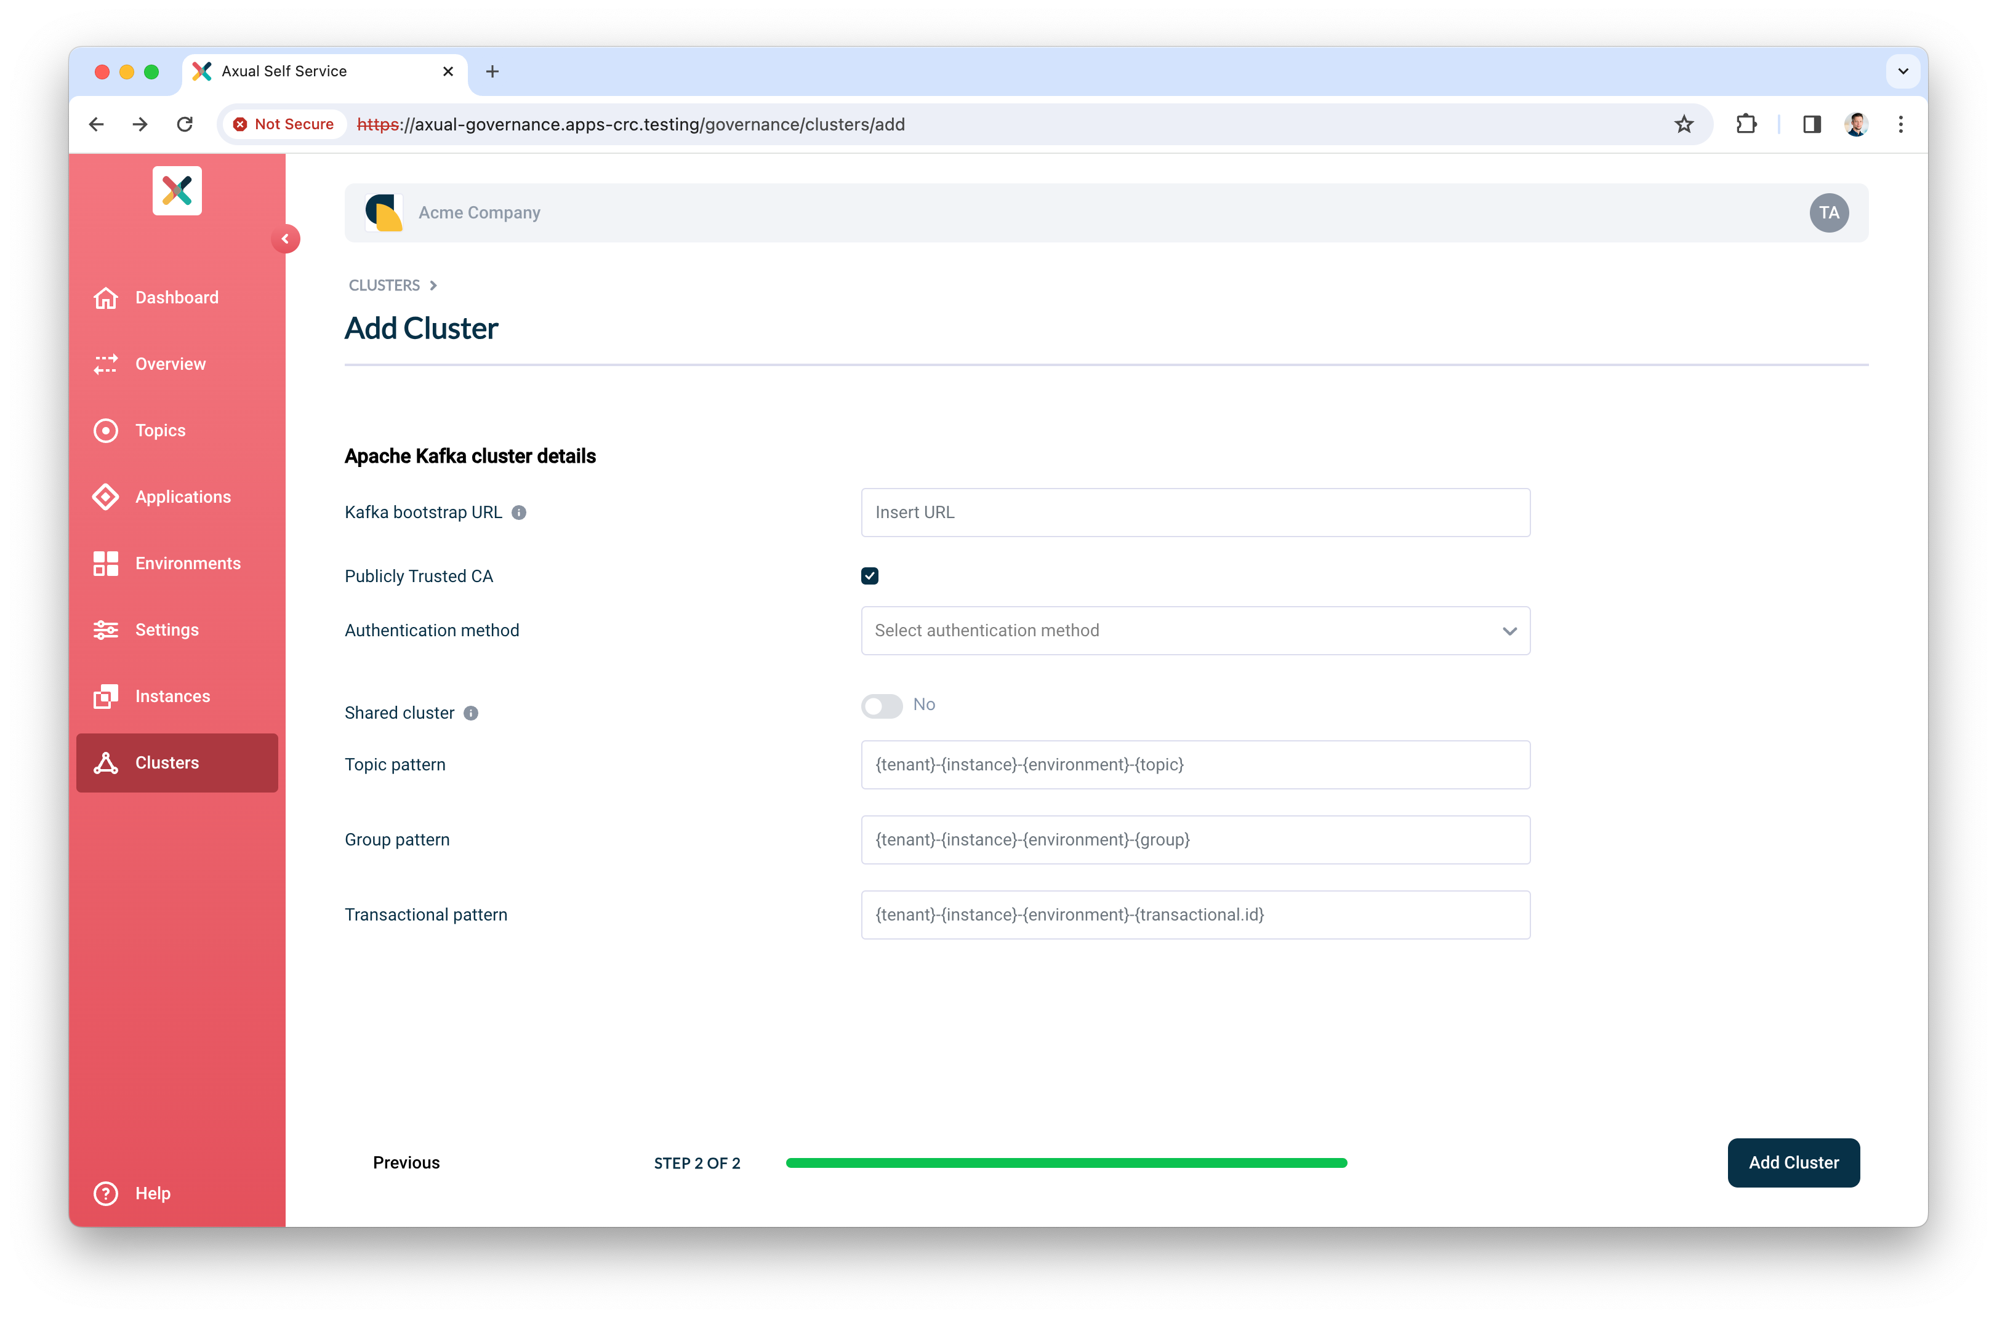Open the browser tab search chevron

[1903, 71]
